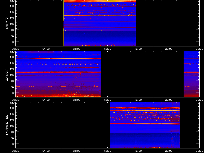Click 100 on Learmonth frequency axis
The height and width of the screenshot is (153, 204).
13,75
